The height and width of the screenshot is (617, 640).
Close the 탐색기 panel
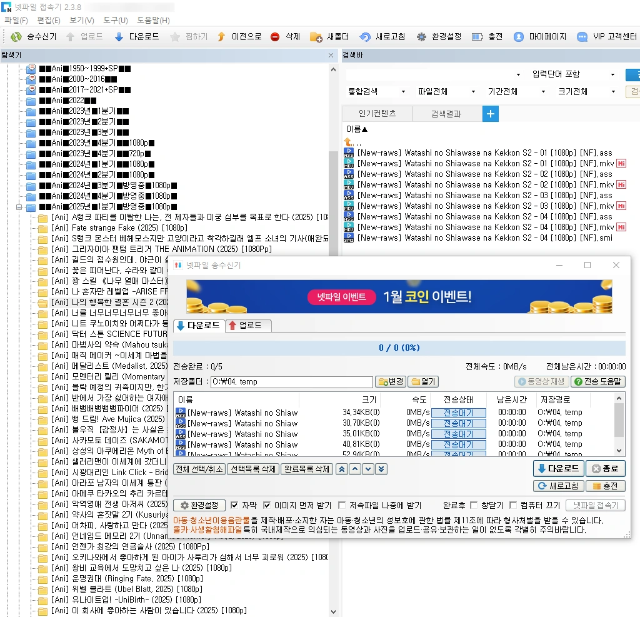[x=331, y=55]
